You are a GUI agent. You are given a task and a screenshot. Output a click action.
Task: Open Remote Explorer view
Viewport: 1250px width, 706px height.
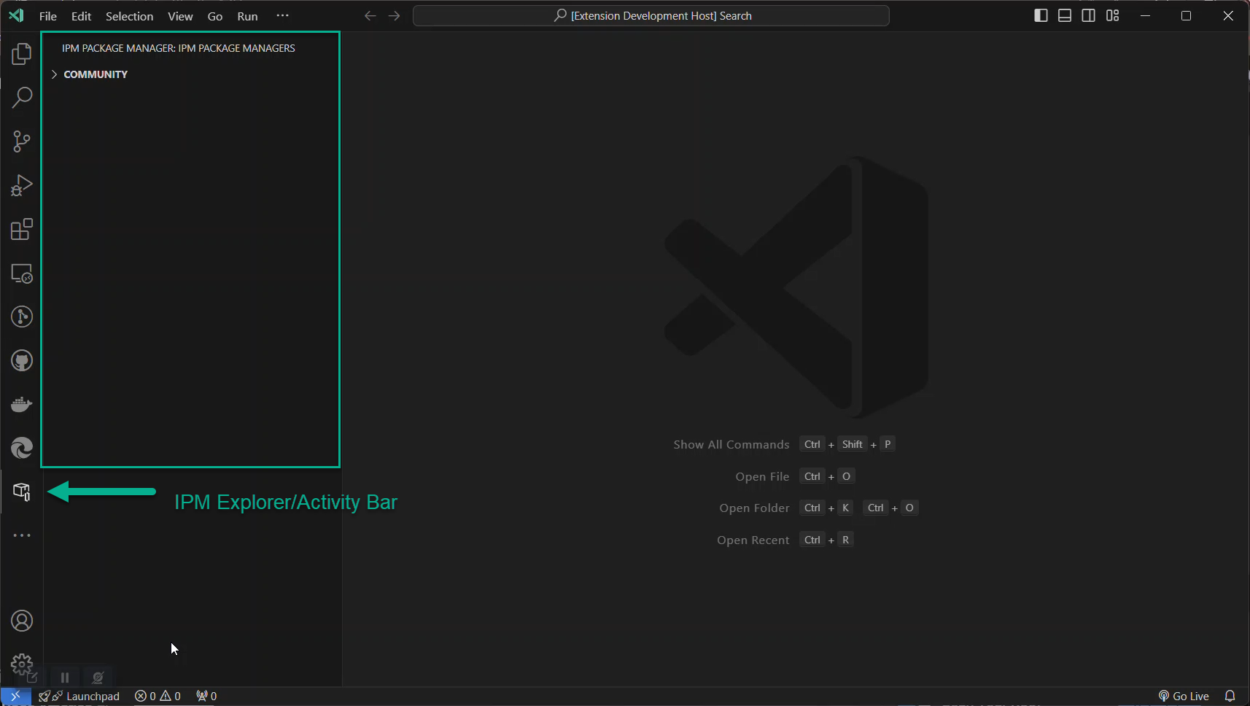pyautogui.click(x=22, y=274)
